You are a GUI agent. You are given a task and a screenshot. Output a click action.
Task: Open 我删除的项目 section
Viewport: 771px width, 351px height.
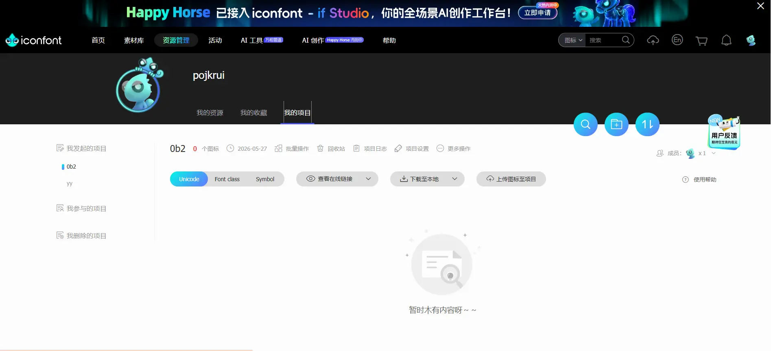pyautogui.click(x=81, y=236)
